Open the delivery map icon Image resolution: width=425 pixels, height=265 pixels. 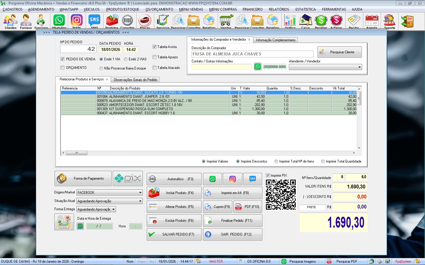(x=64, y=222)
